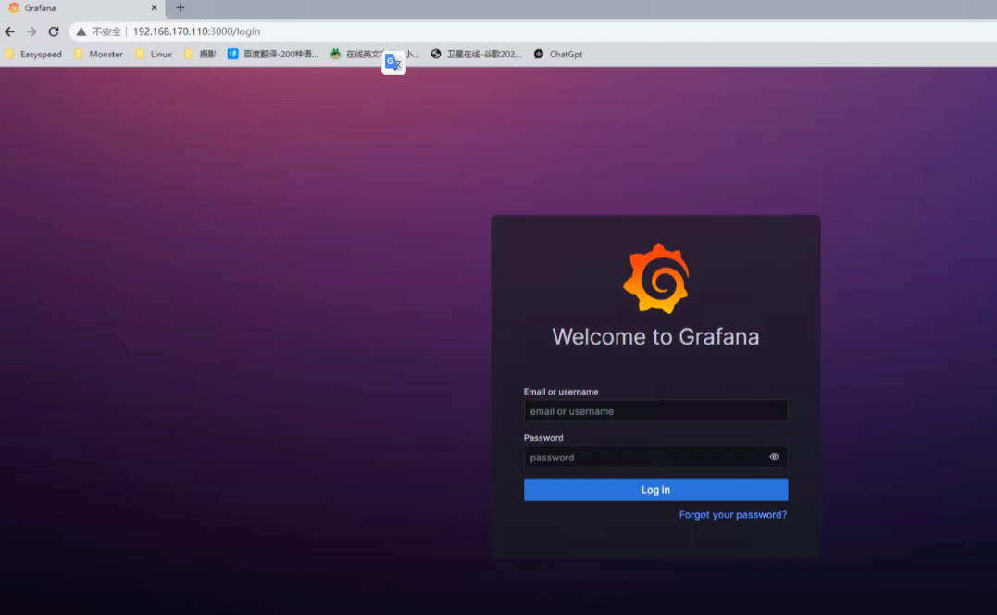This screenshot has height=615, width=997.
Task: Open the ChatGpt bookmark
Action: coord(558,54)
